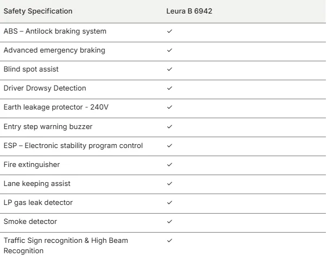This screenshot has width=327, height=257.
Task: Click the Earth leakage protector checkmark
Action: click(169, 107)
